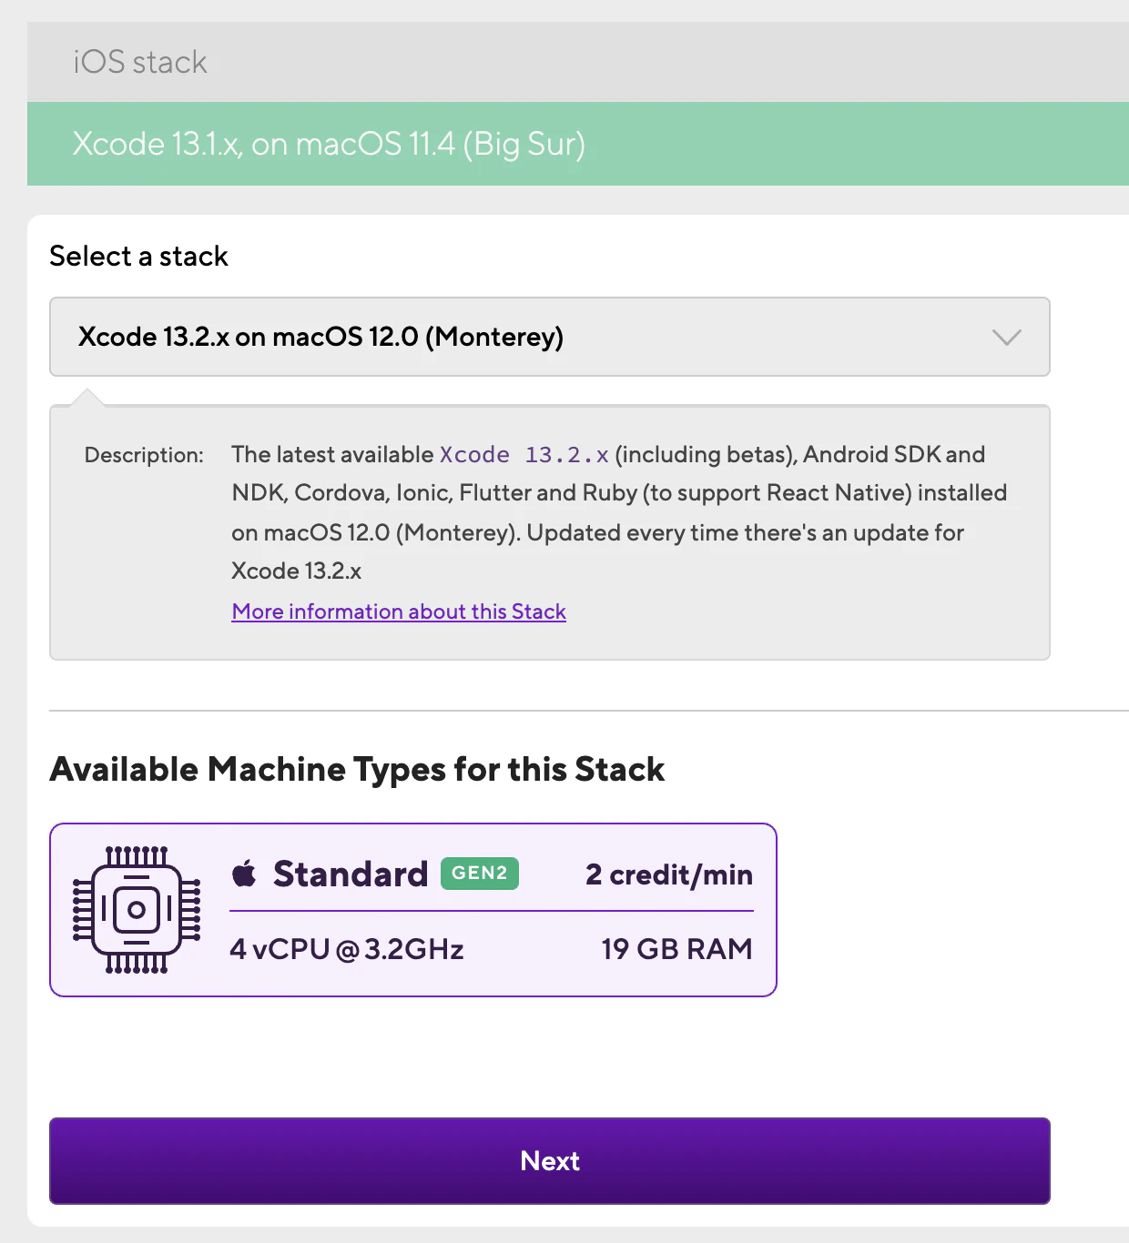Click the 2 credit/min label
Screen dimensions: 1129x1243
[669, 874]
